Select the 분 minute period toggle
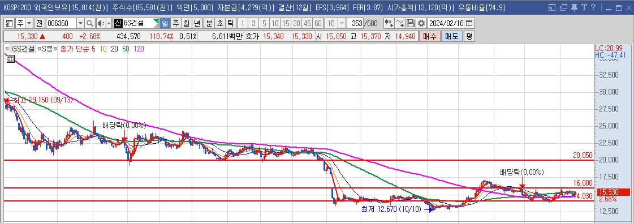 [209, 23]
